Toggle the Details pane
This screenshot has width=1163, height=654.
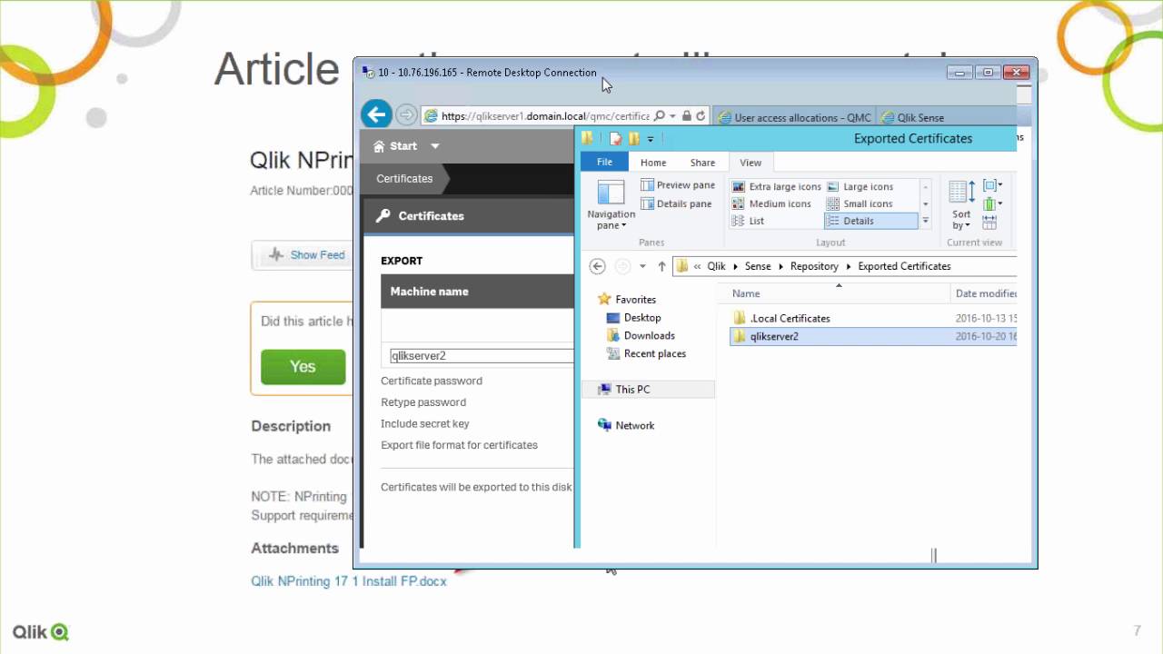[676, 203]
